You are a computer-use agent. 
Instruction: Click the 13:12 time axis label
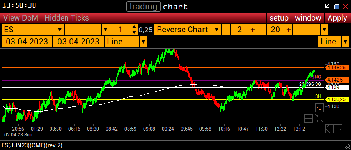click(x=299, y=129)
